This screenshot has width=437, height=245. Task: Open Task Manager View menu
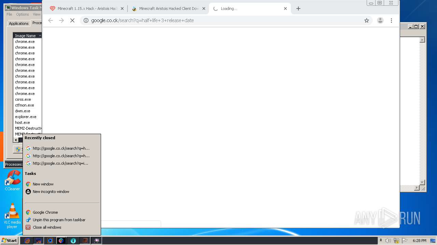point(37,14)
